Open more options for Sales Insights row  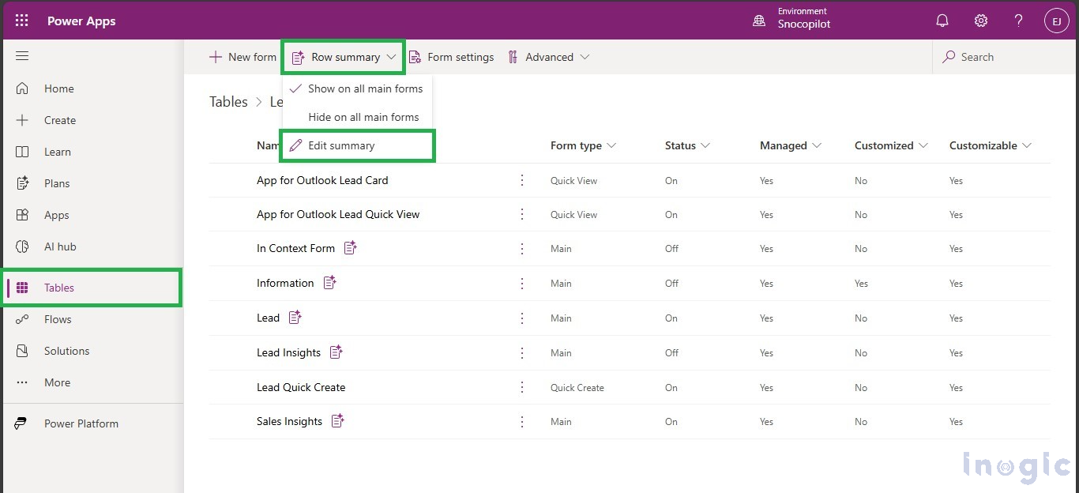(522, 421)
